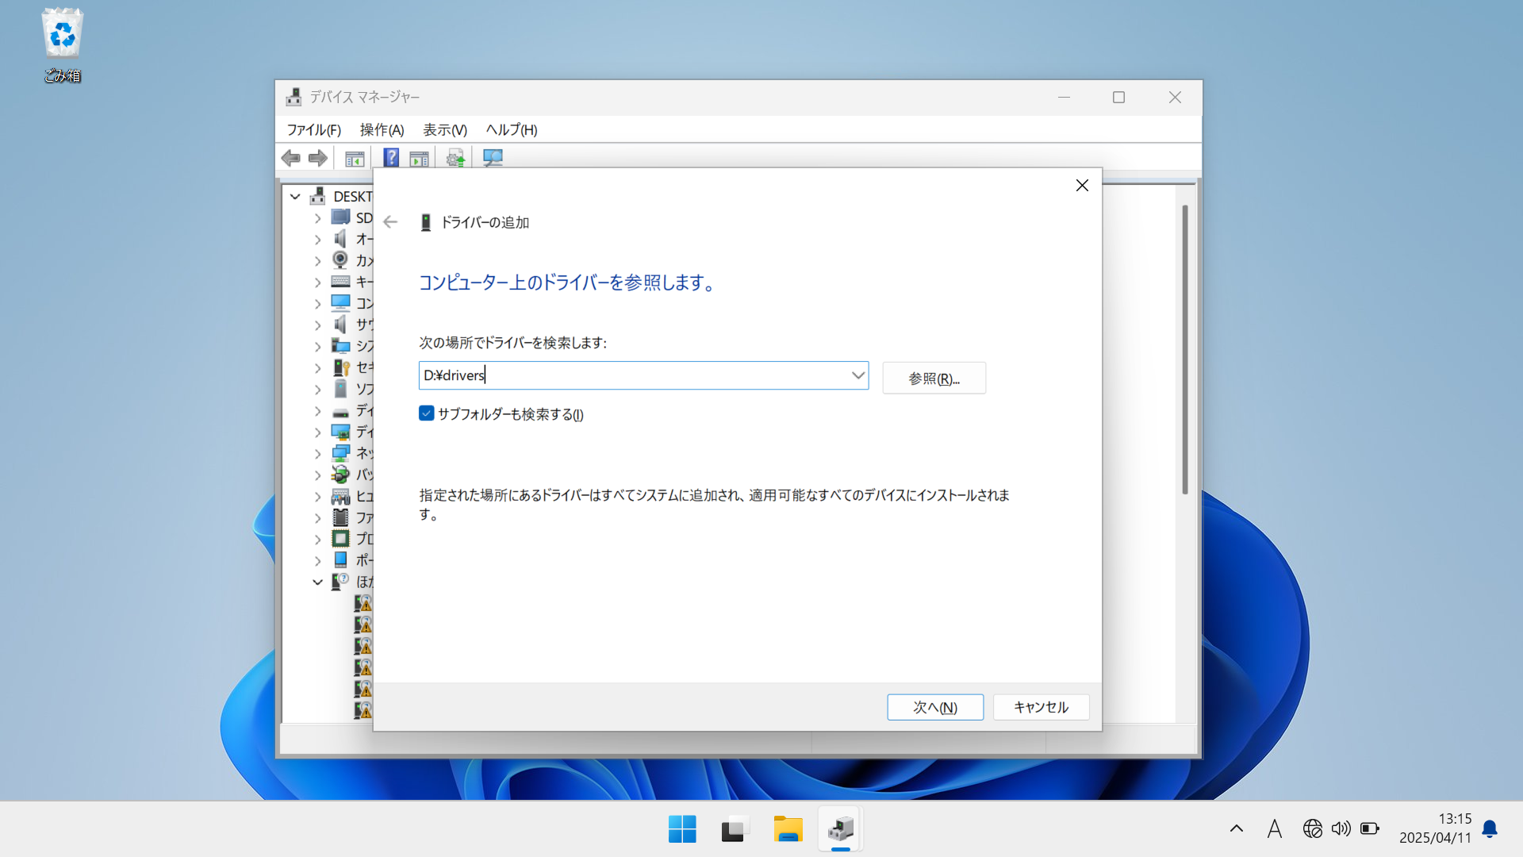The width and height of the screenshot is (1523, 857).
Task: Click the 次へ(N) button
Action: tap(934, 707)
